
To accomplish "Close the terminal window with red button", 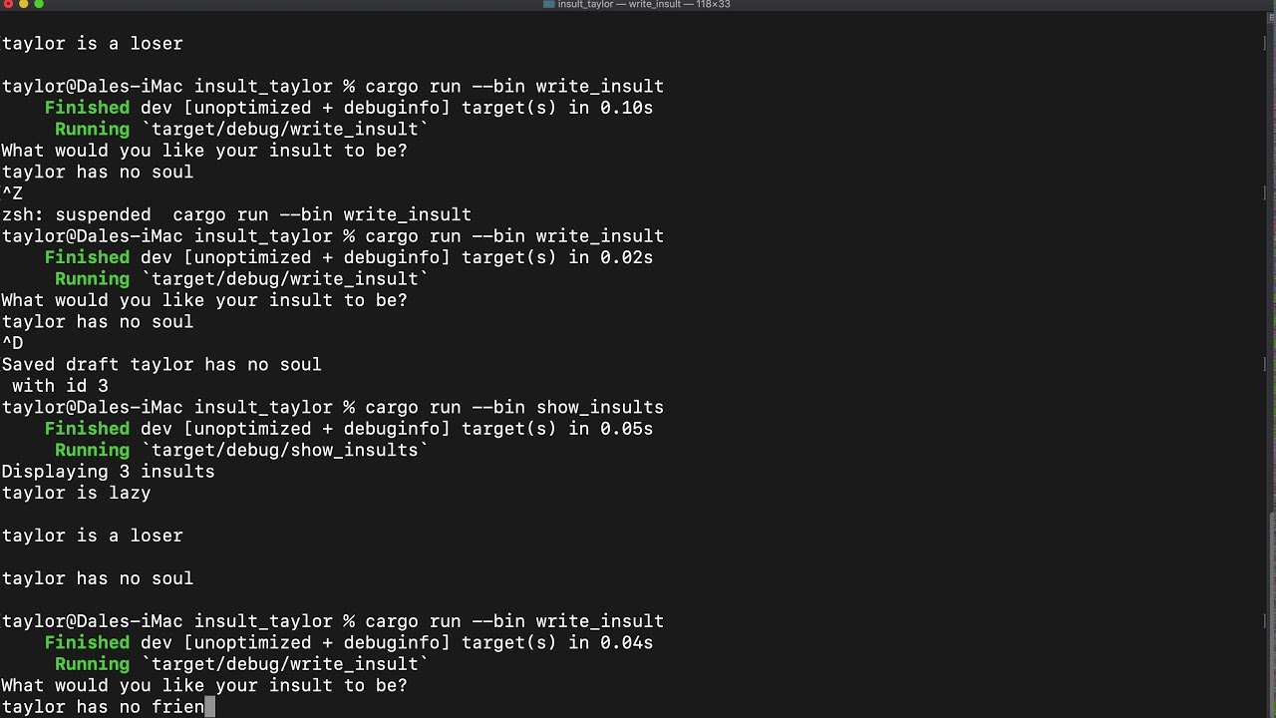I will point(7,5).
